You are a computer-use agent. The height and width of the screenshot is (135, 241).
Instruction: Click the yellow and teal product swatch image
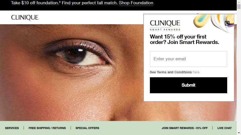coord(202,21)
